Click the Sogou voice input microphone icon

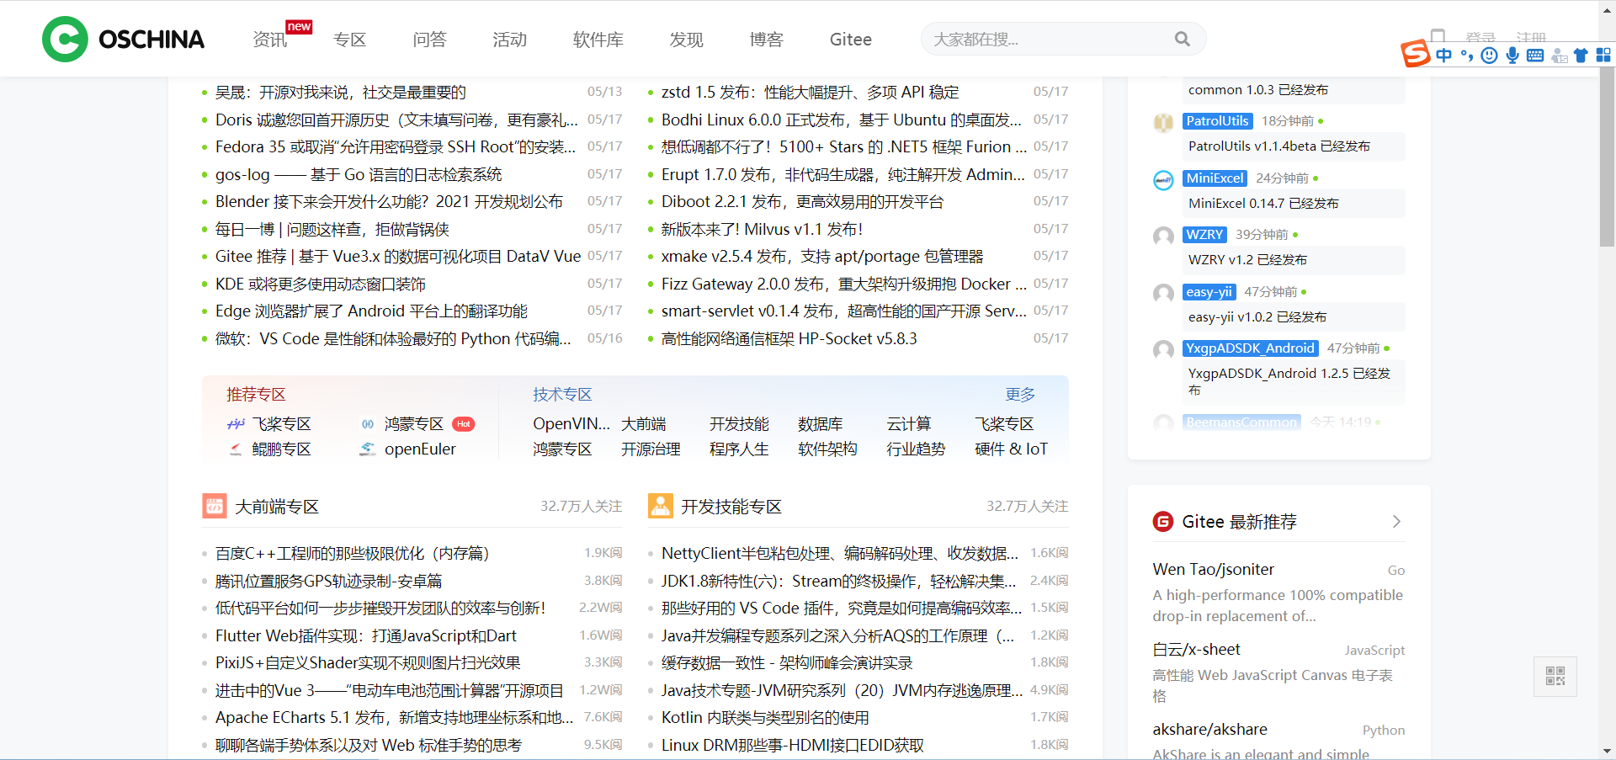click(x=1512, y=56)
